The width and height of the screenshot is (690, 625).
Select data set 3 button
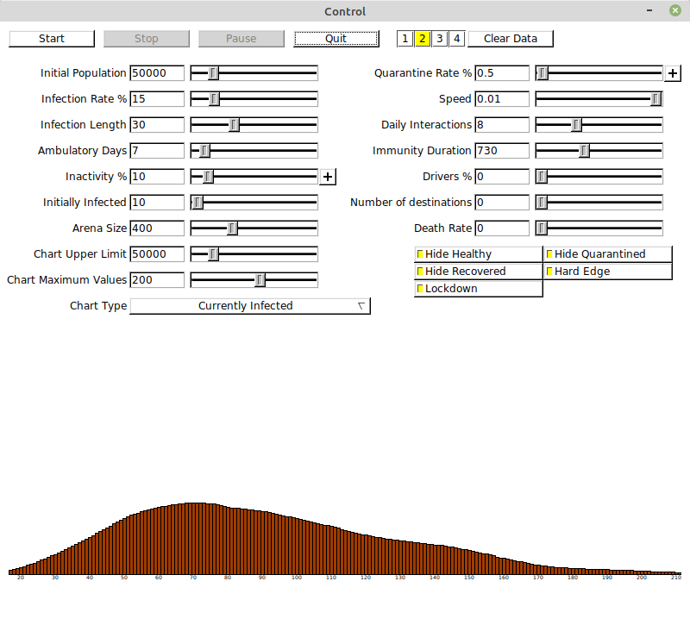440,39
